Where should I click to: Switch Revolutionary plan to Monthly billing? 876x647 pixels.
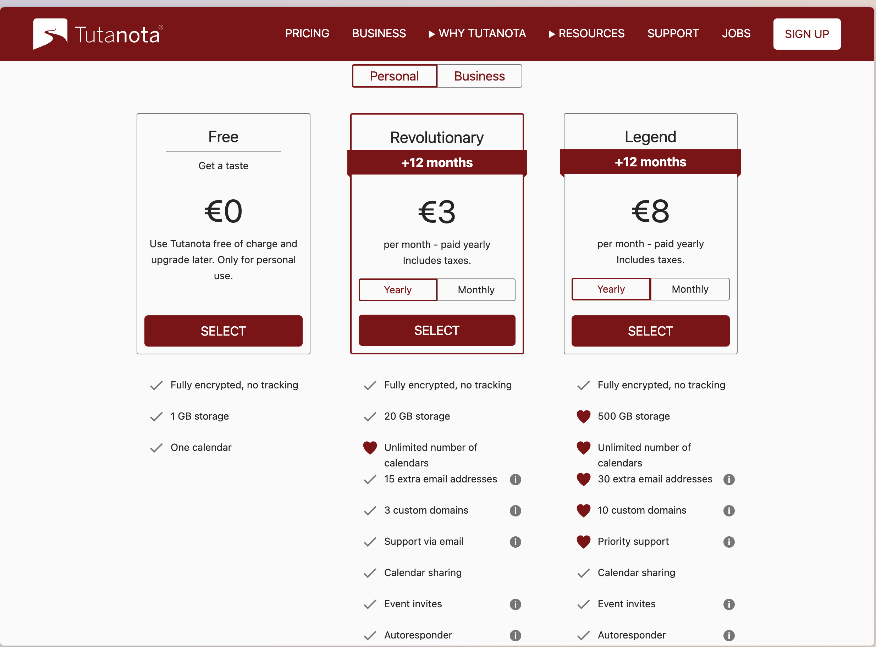point(476,290)
